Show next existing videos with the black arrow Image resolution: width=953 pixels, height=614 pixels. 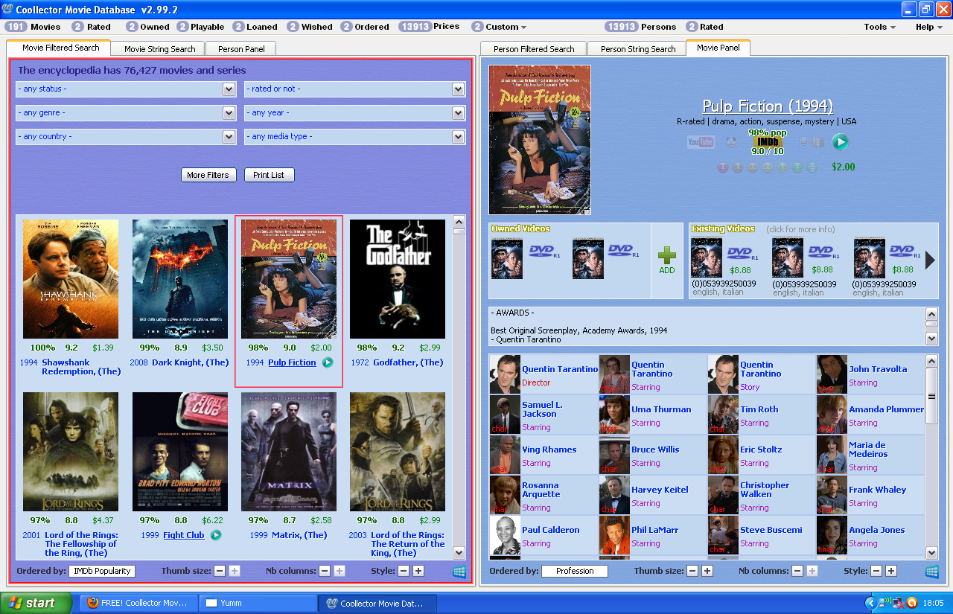click(x=930, y=260)
